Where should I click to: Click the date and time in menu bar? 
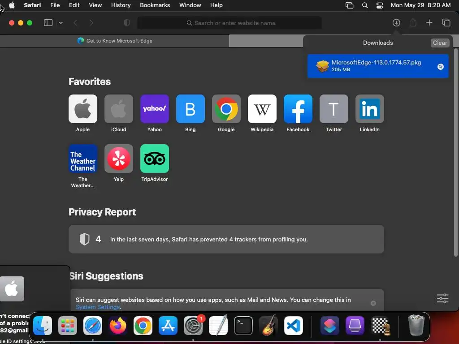(x=420, y=5)
